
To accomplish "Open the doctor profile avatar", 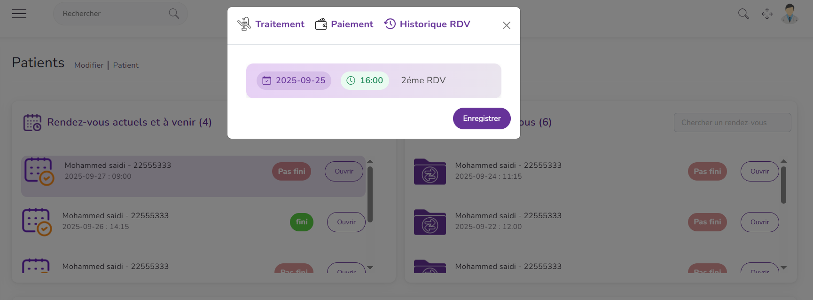I will pos(790,14).
